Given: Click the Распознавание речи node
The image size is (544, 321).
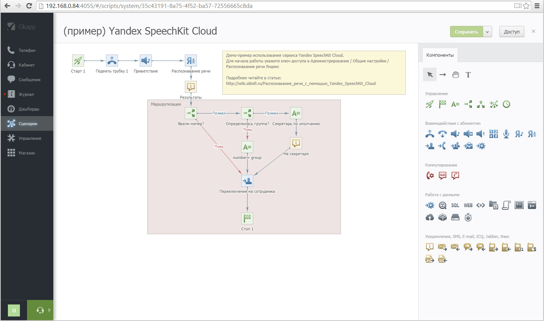Looking at the screenshot, I should [191, 61].
